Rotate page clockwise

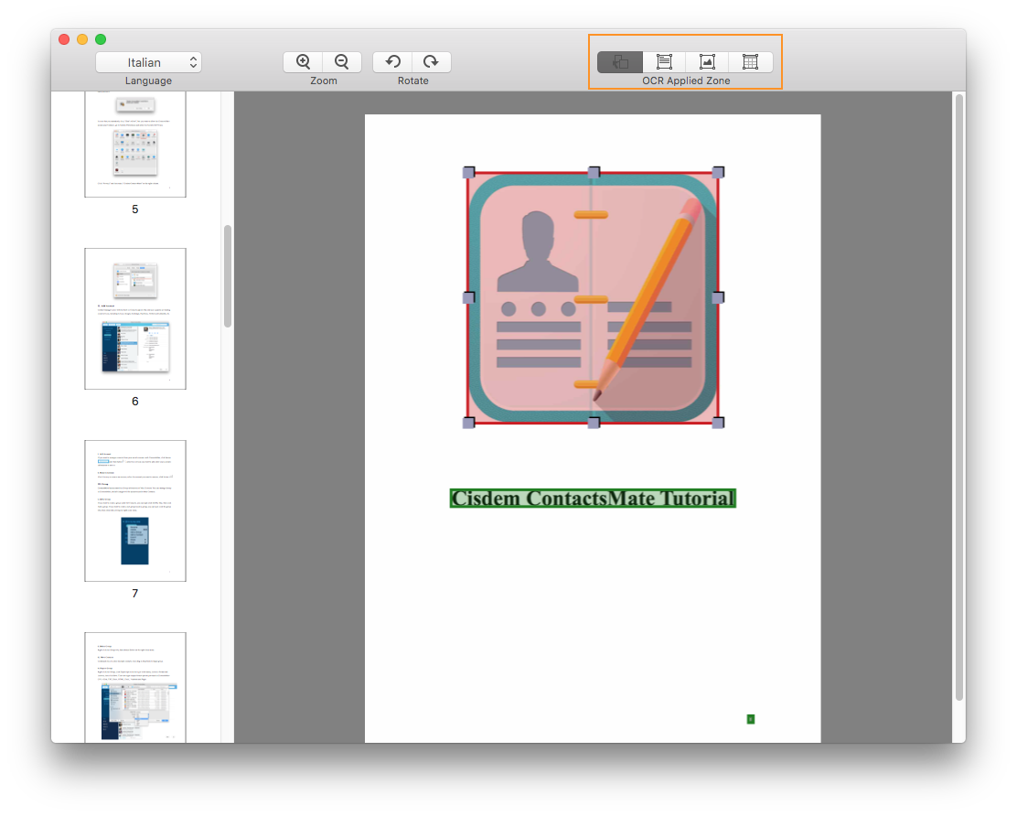[432, 61]
